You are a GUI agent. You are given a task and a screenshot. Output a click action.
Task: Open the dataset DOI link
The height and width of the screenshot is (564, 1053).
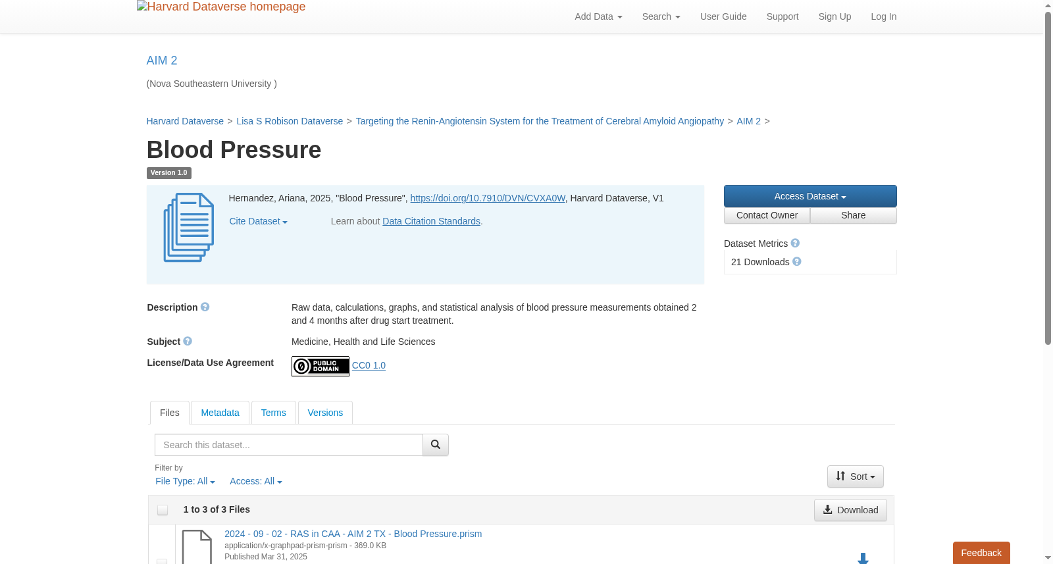[488, 198]
